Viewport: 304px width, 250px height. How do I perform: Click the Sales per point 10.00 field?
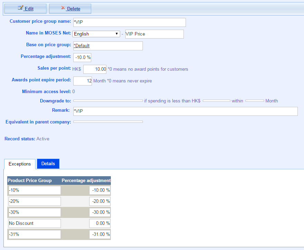95,69
